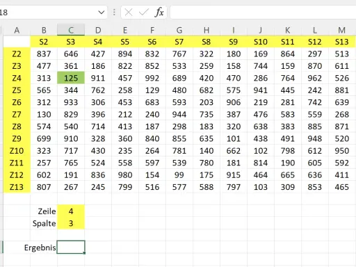The width and height of the screenshot is (356, 267).
Task: Click cell with value 646
Action: [71, 54]
